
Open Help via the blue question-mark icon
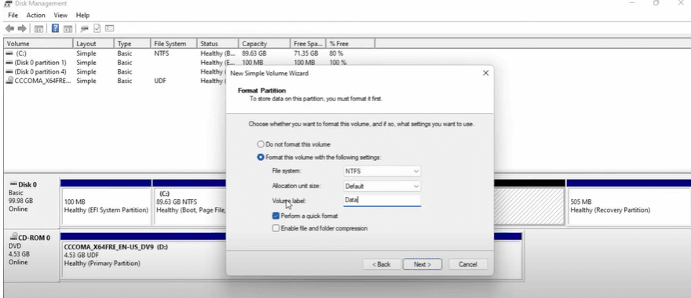[56, 28]
